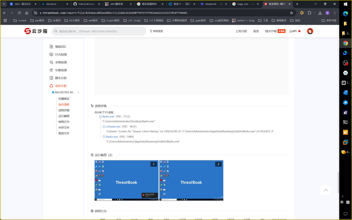The width and height of the screenshot is (352, 220).
Task: Open Windows Start menu in side taskbar
Action: point(345,4)
